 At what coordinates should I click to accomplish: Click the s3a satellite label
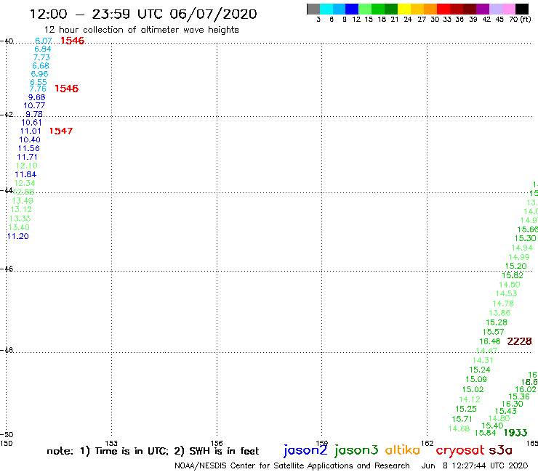pos(501,450)
